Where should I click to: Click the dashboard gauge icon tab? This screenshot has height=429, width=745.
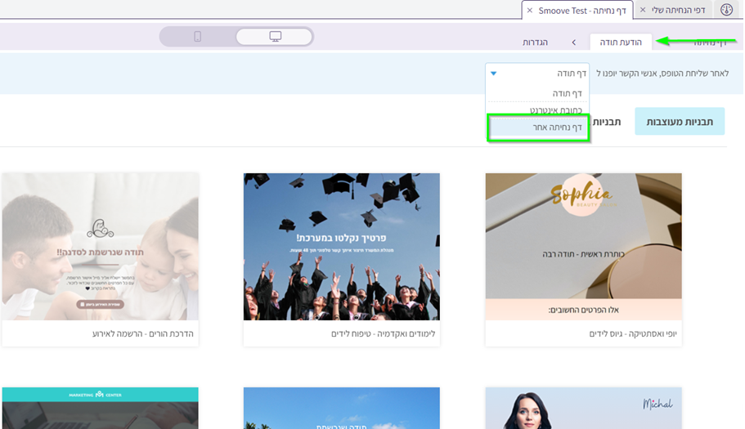[x=726, y=10]
